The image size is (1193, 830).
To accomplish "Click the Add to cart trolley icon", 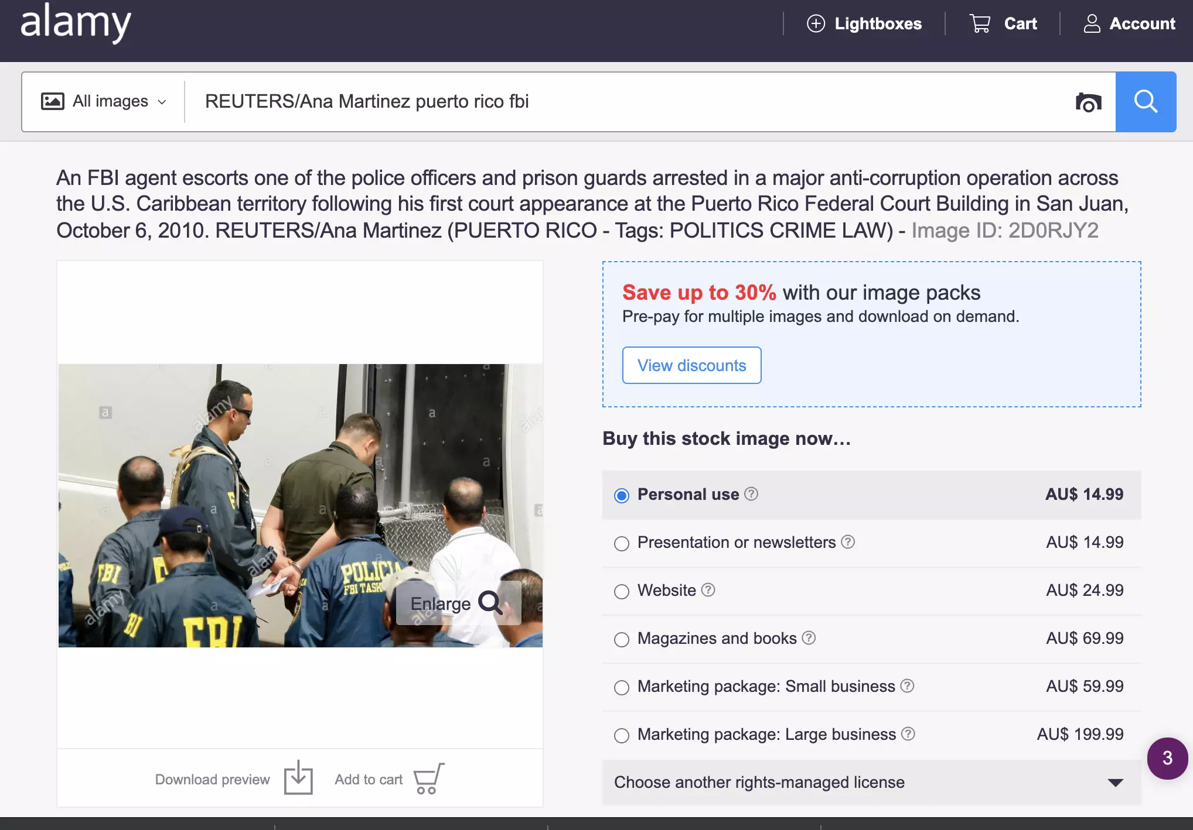I will [x=429, y=778].
